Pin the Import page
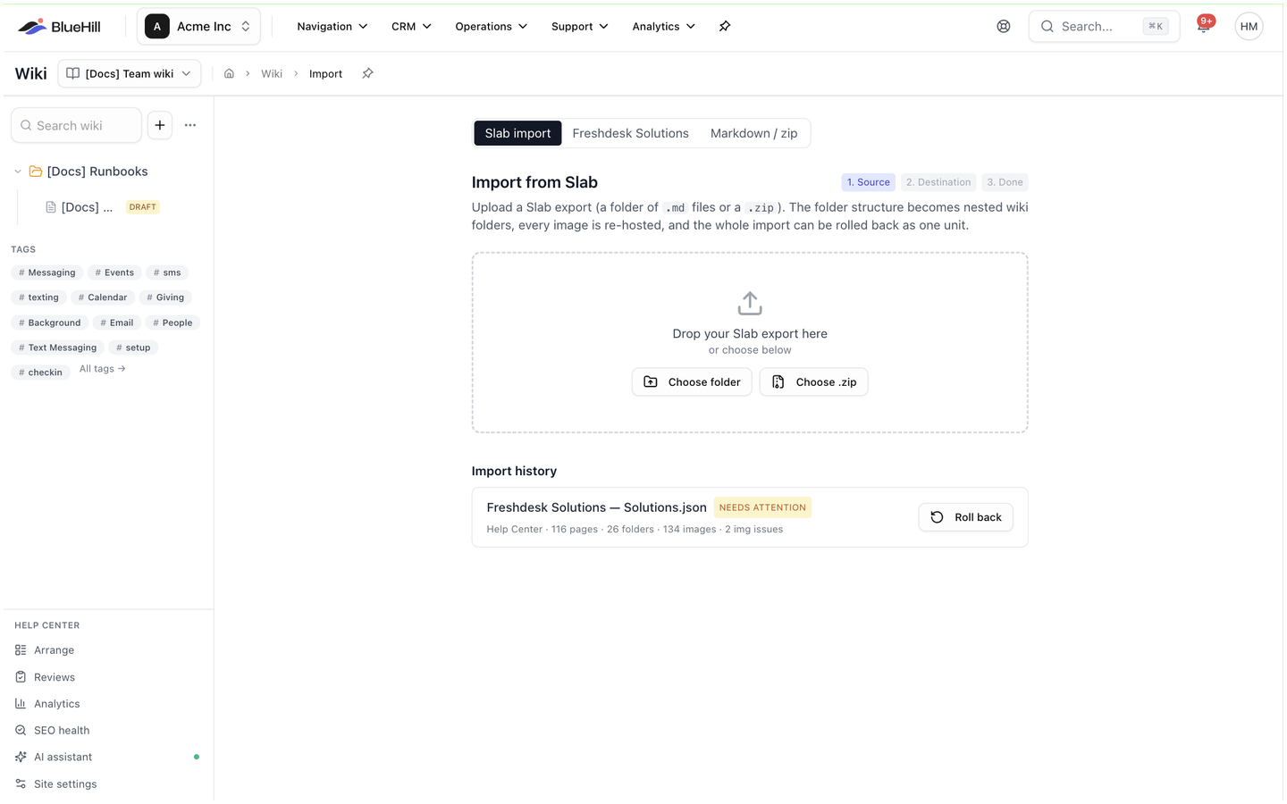Viewport: 1287px width, 804px height. click(x=367, y=74)
